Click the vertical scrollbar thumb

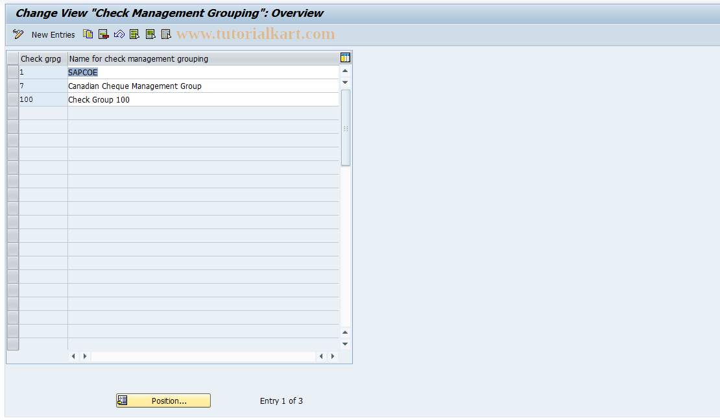pos(346,128)
